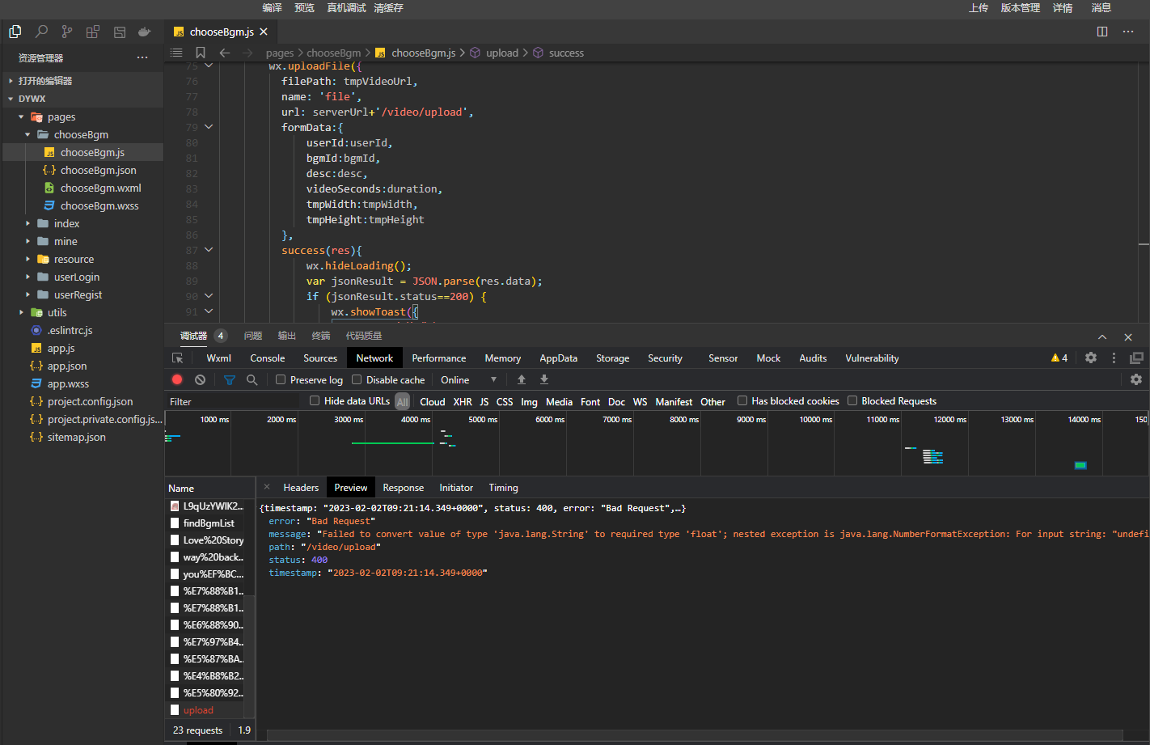Viewport: 1150px width, 745px height.
Task: Filter requests by XHR type
Action: coord(463,401)
